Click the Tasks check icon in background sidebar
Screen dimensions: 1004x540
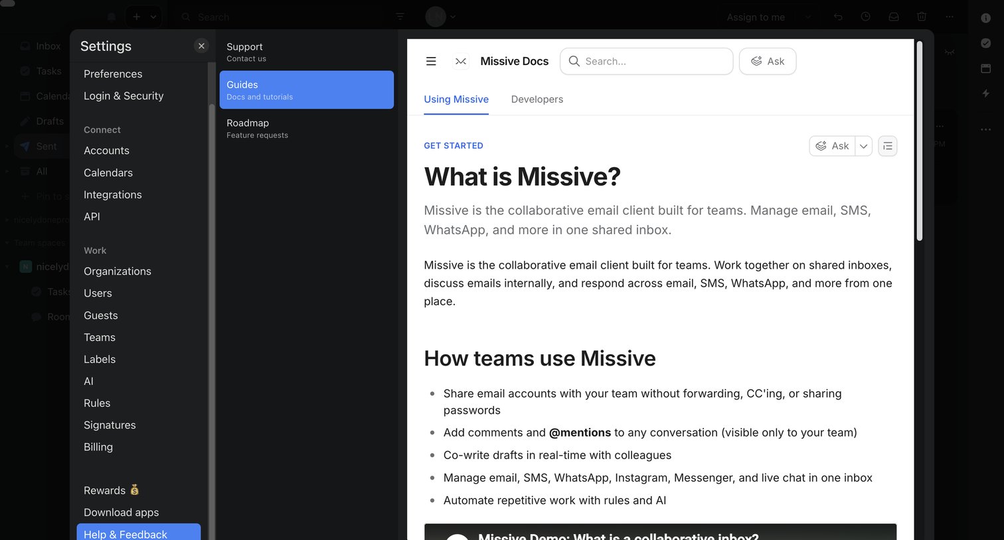(25, 71)
